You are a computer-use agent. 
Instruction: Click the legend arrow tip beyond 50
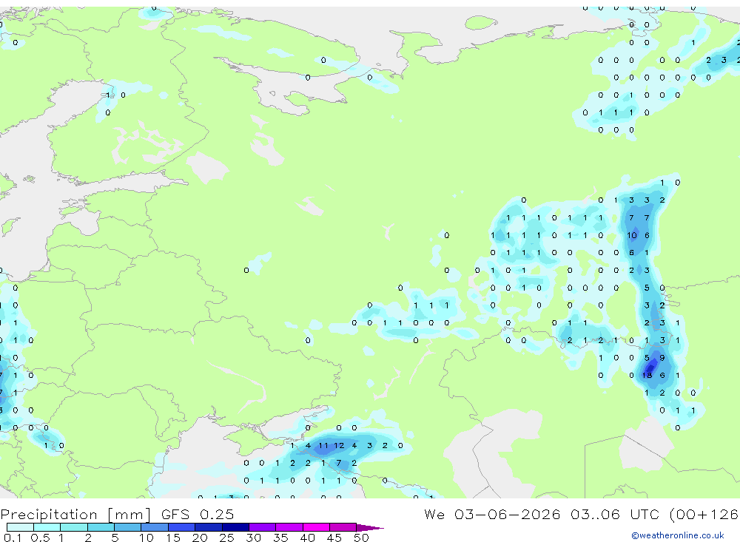[370, 527]
